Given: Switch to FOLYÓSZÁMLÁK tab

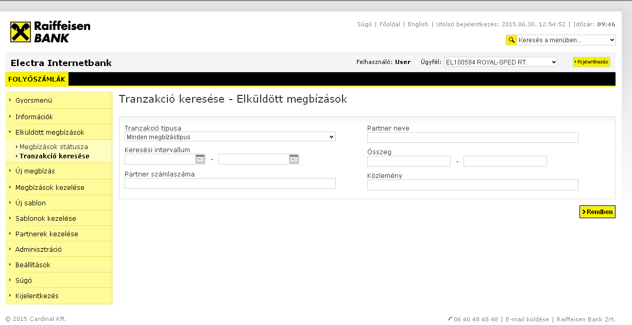Looking at the screenshot, I should (x=37, y=79).
